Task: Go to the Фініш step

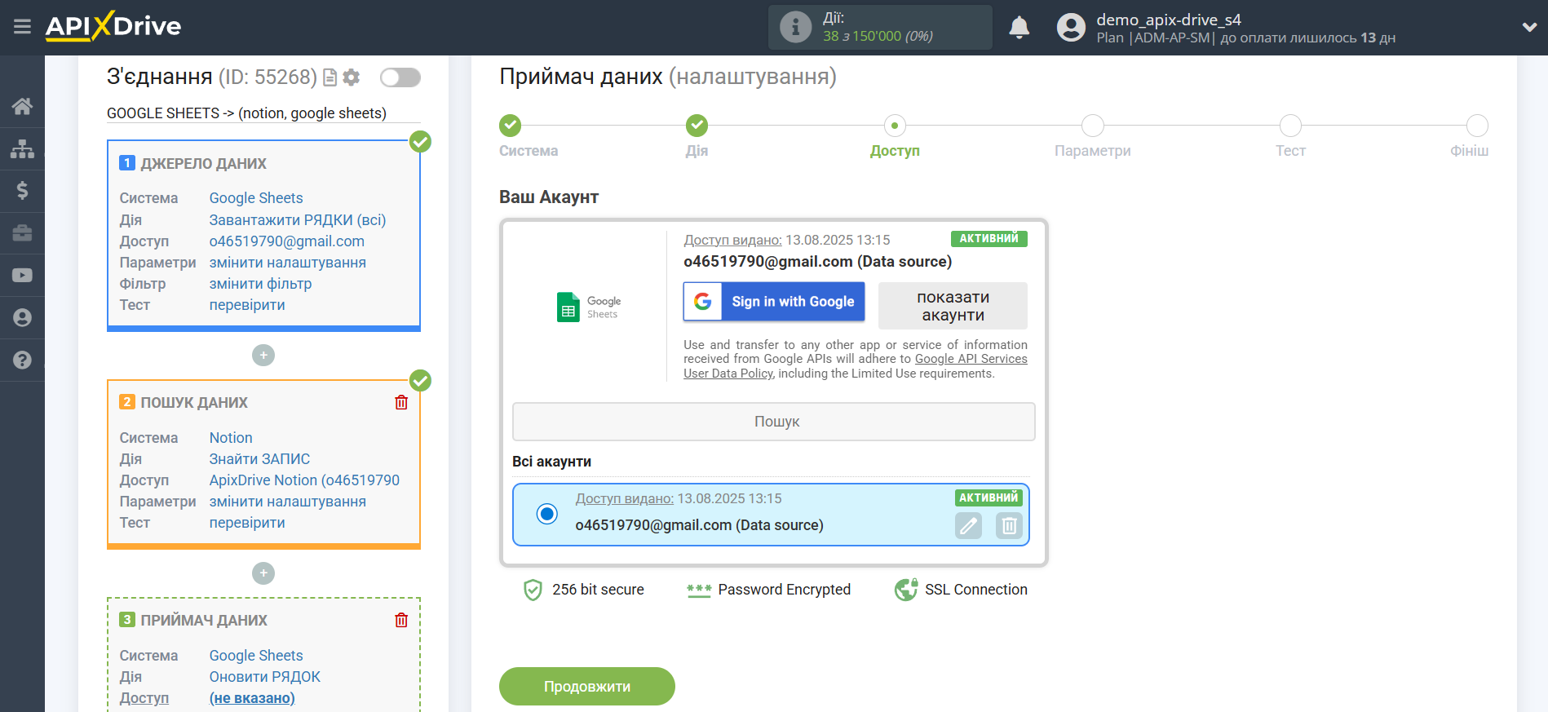Action: [x=1477, y=126]
